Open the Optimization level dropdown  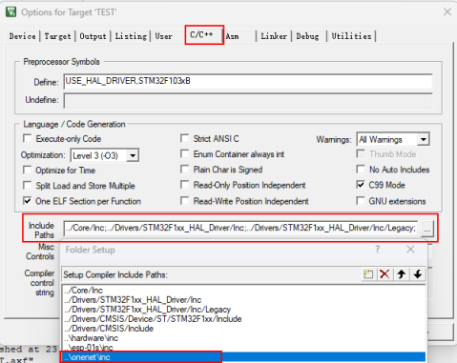[133, 155]
